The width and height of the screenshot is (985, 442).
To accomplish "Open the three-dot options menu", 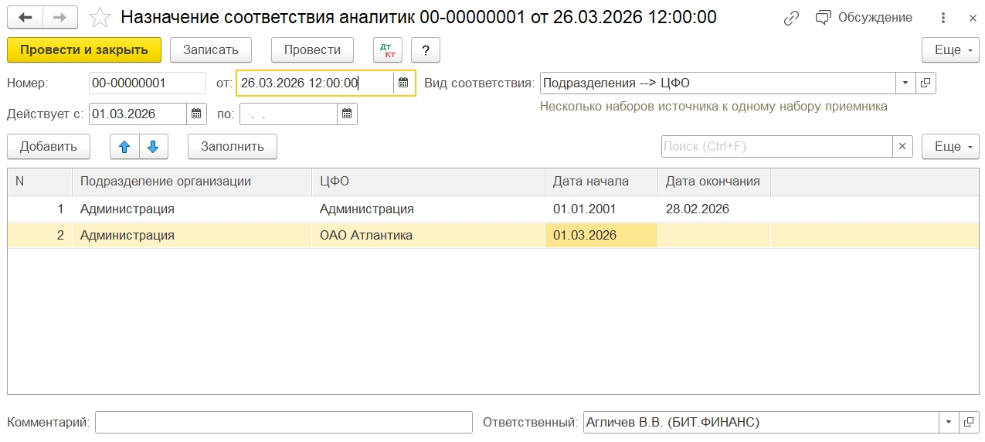I will click(x=943, y=18).
